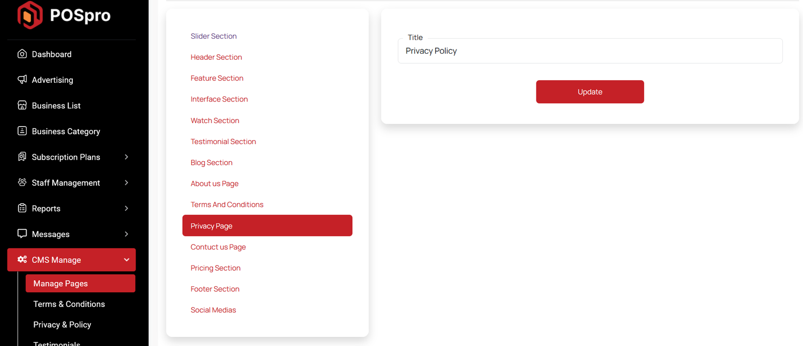Collapse the CMS Manage dropdown arrow
Viewport: 803px width, 346px height.
[126, 260]
